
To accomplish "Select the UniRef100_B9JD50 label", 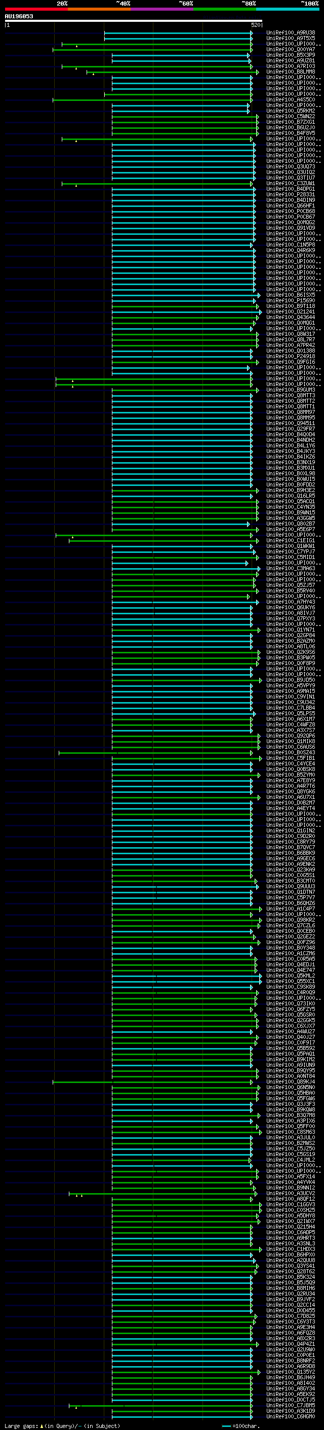I will tap(291, 680).
